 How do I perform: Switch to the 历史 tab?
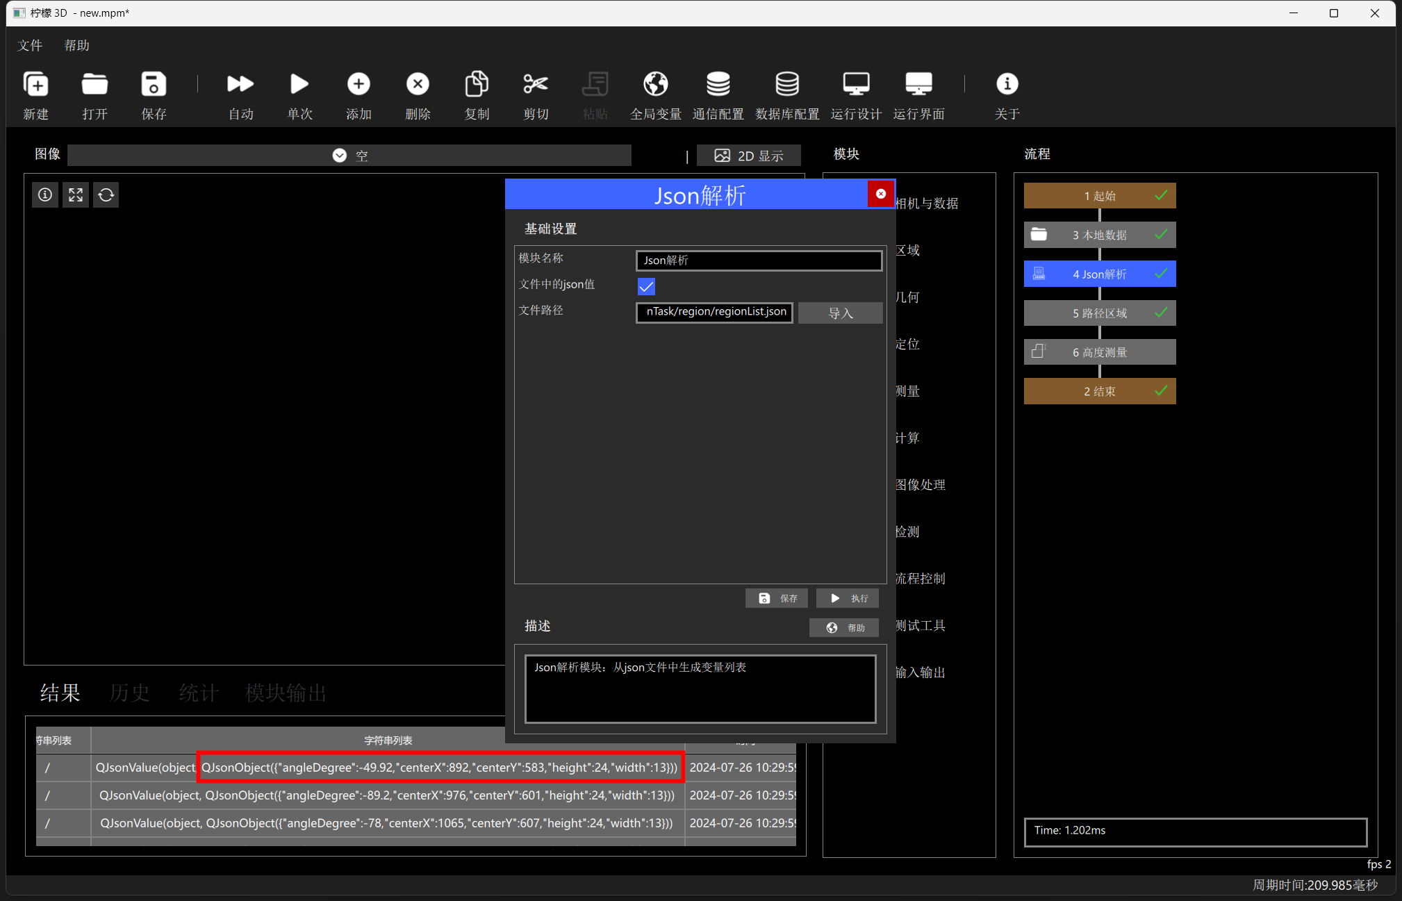click(129, 693)
